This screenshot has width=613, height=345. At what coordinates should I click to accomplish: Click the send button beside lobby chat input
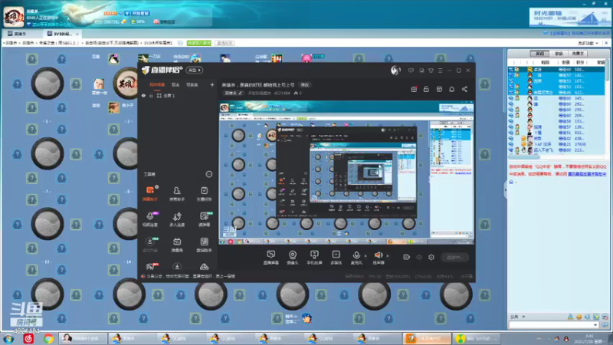[605, 325]
